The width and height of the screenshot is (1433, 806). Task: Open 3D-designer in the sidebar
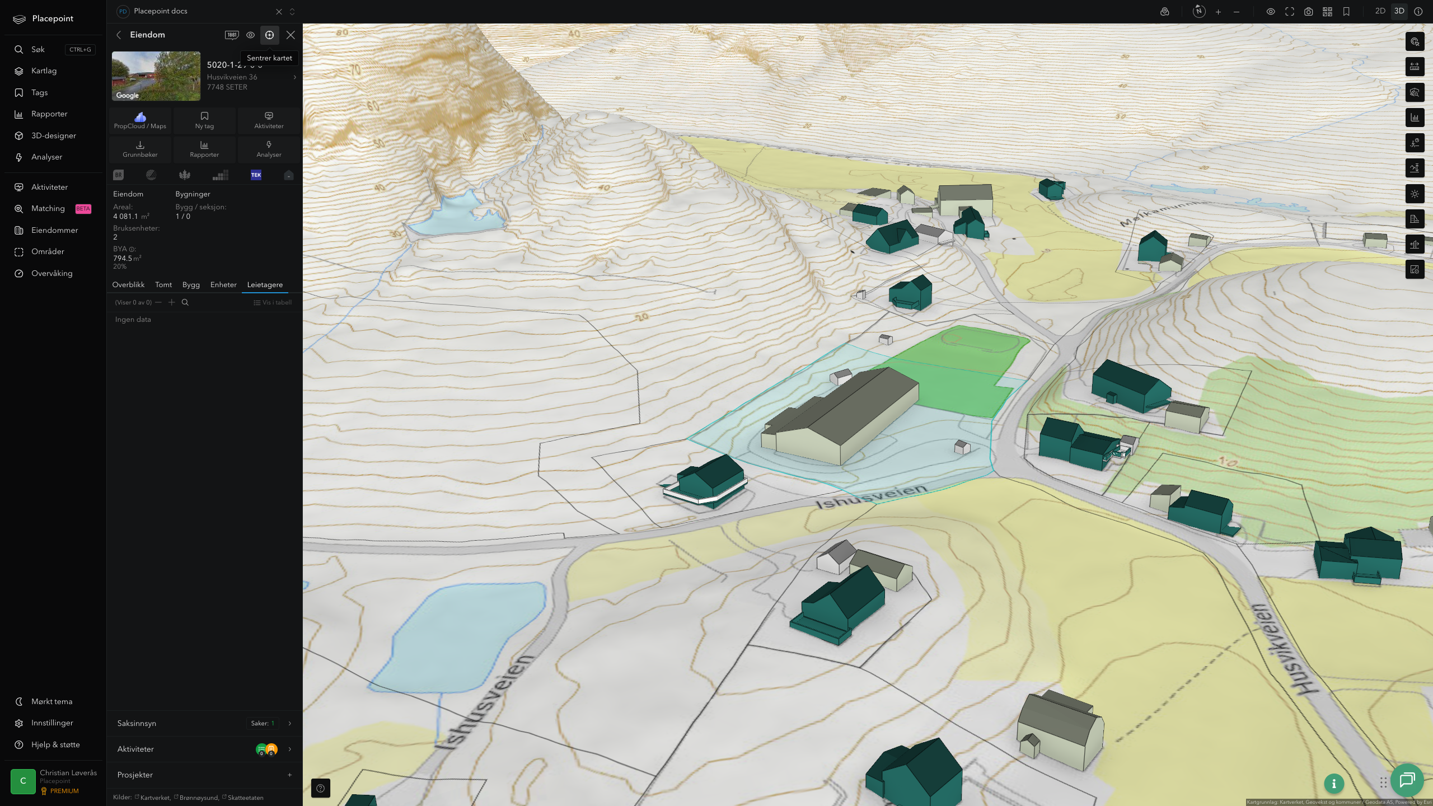53,135
